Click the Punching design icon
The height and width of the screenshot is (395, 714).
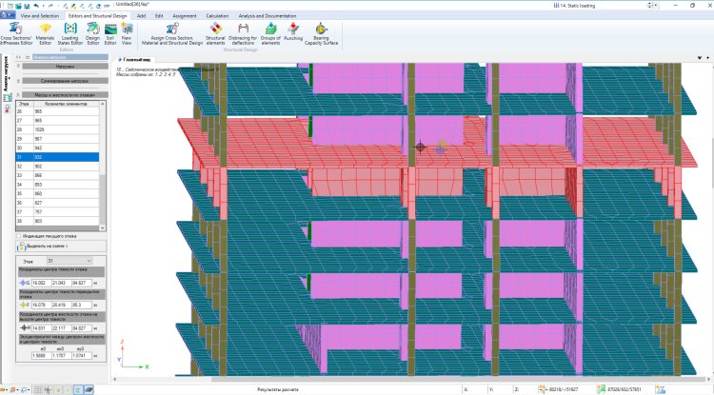pos(293,32)
